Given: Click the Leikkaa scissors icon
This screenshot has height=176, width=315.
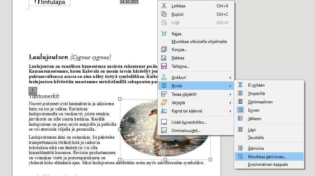Looking at the screenshot, I should (x=164, y=6).
